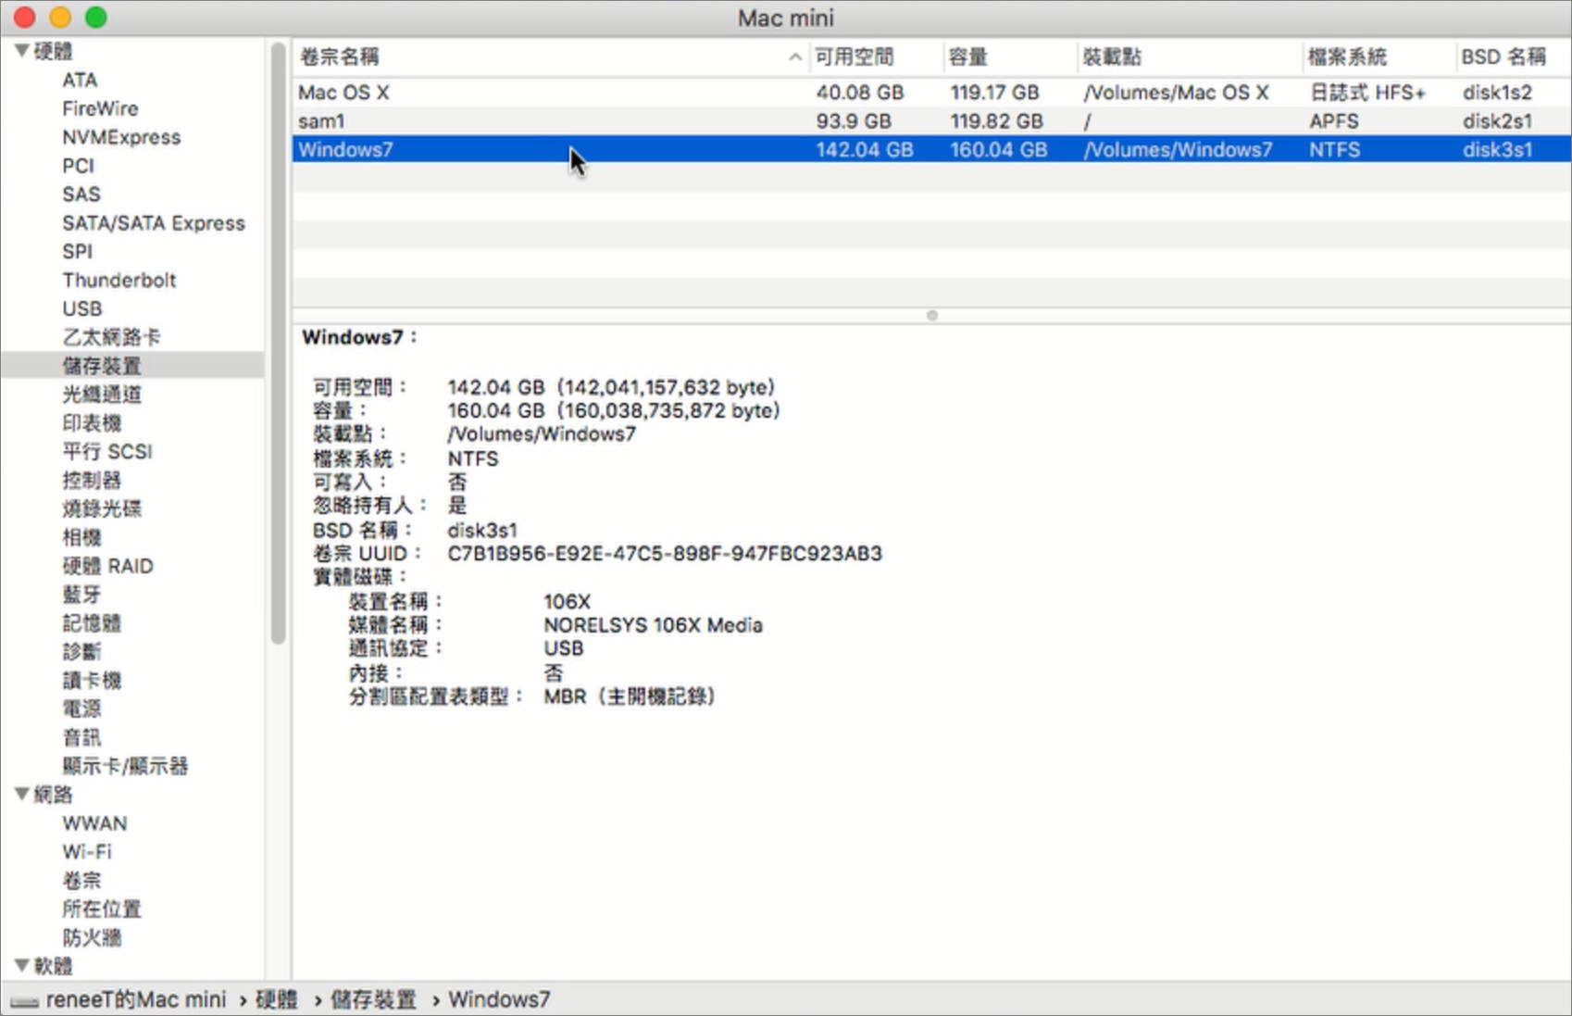Click the Mac mini computer icon in path bar

[x=24, y=1002]
